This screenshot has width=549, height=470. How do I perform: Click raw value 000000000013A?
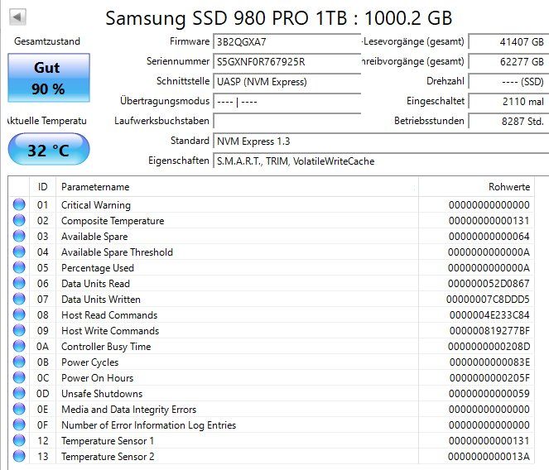489,457
